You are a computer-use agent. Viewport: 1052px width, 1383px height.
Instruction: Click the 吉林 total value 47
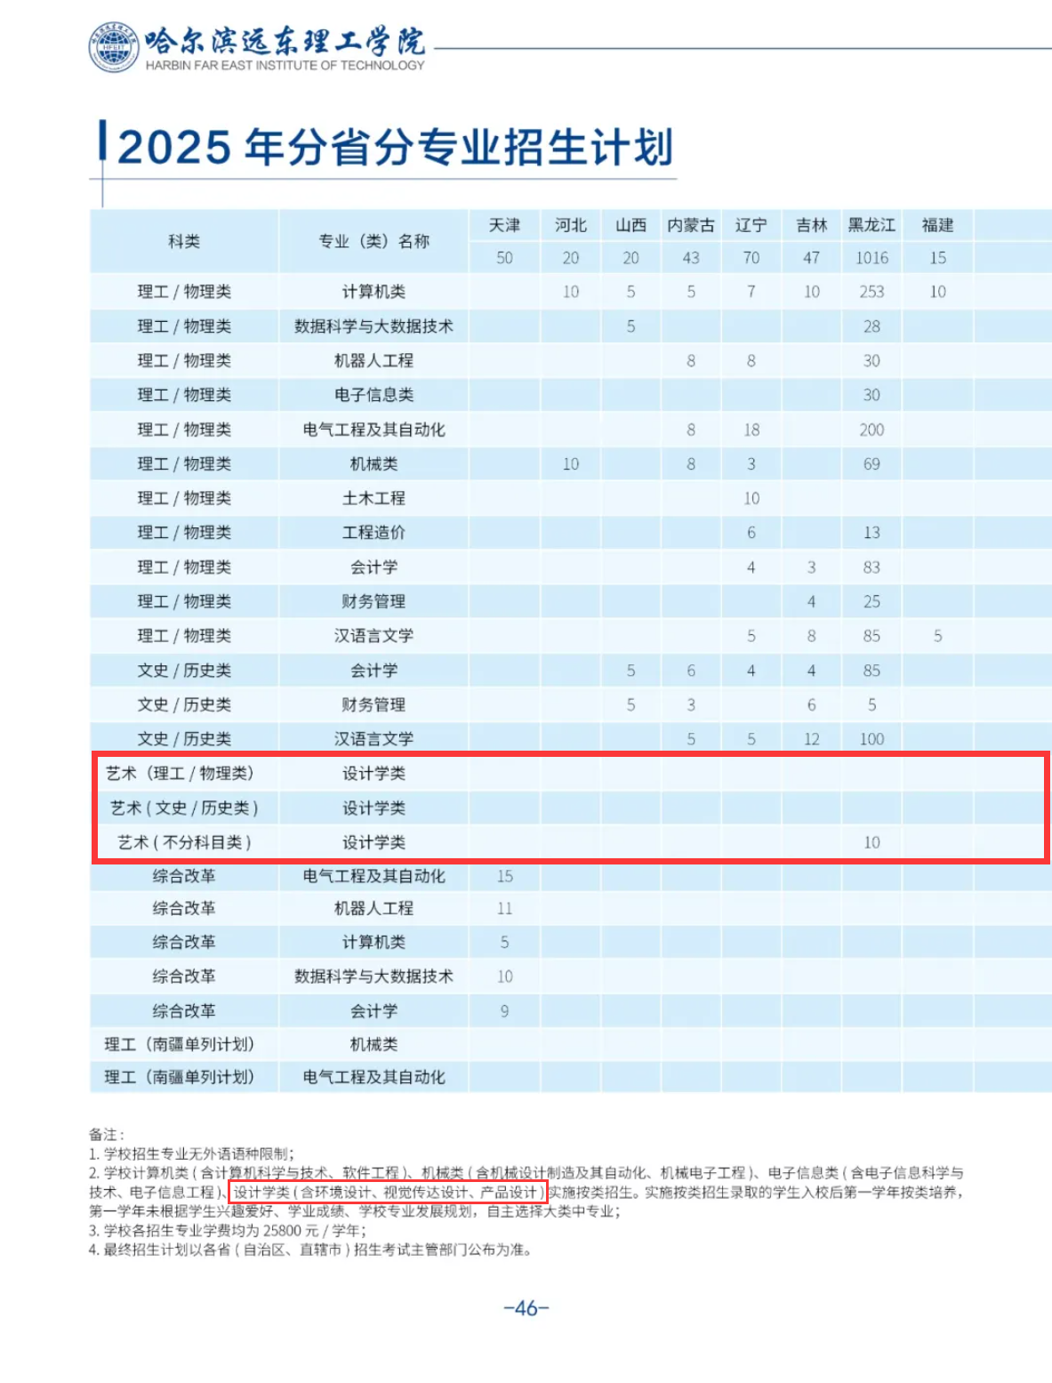coord(811,258)
